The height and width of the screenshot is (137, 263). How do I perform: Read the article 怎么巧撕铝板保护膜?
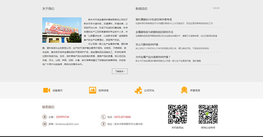[147, 44]
